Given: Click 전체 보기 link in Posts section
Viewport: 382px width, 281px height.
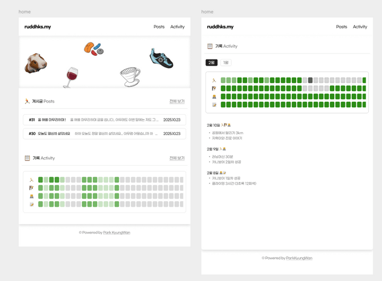Looking at the screenshot, I should 177,101.
